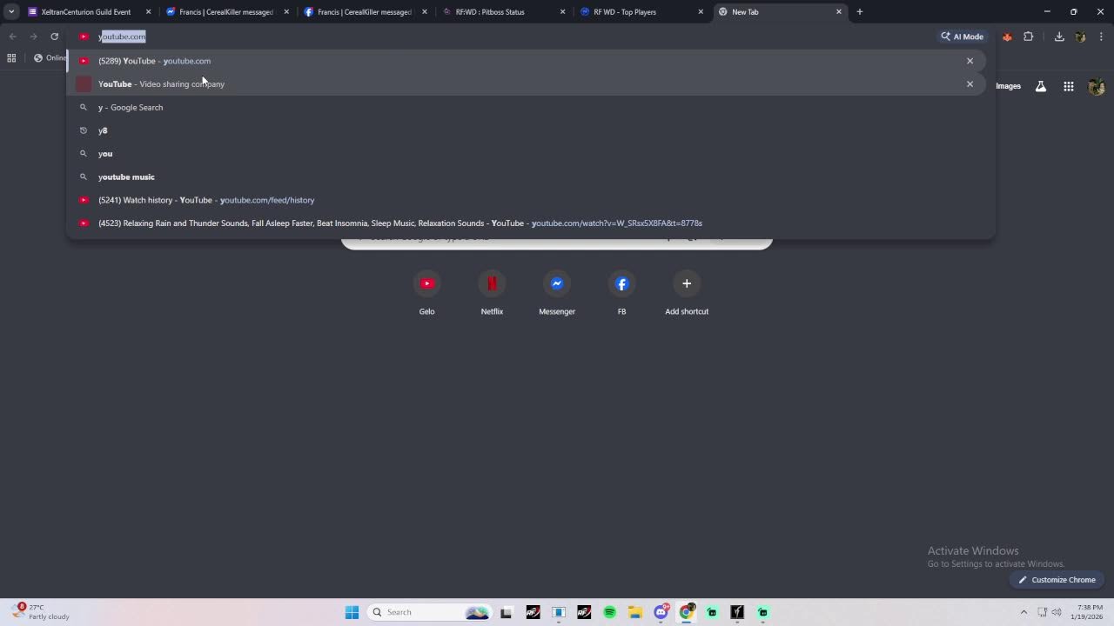Close the XeltranCenturion Guild Event tab
This screenshot has width=1114, height=626.
(149, 12)
